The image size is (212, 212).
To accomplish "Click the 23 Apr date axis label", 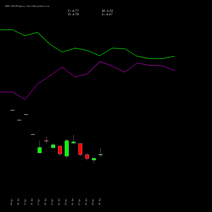I will click(x=66, y=202).
